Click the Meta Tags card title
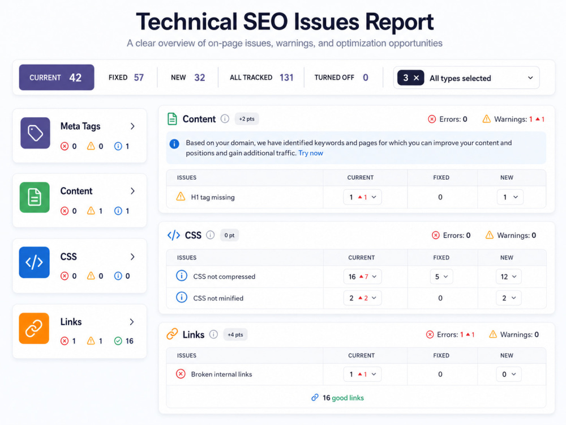The height and width of the screenshot is (425, 566). (x=80, y=126)
